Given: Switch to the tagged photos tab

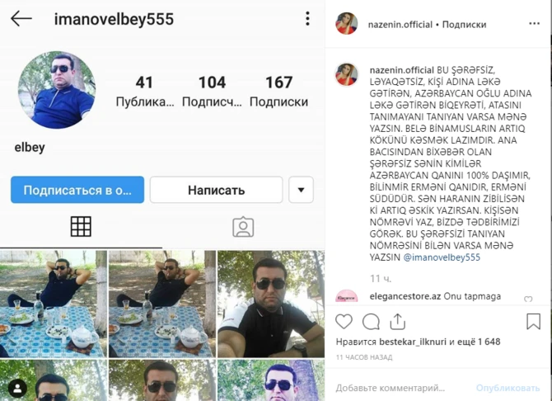Looking at the screenshot, I should [243, 227].
